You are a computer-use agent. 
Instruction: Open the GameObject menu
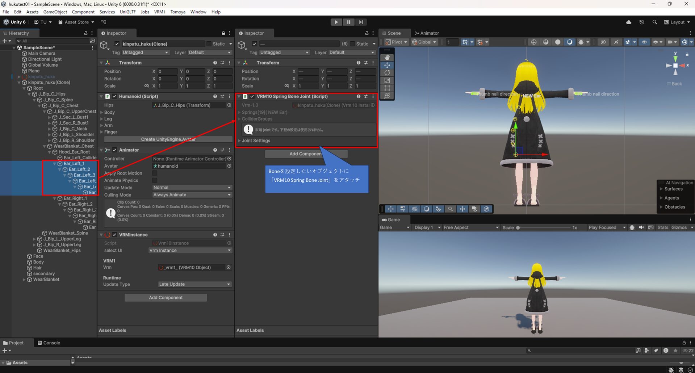[x=55, y=12]
